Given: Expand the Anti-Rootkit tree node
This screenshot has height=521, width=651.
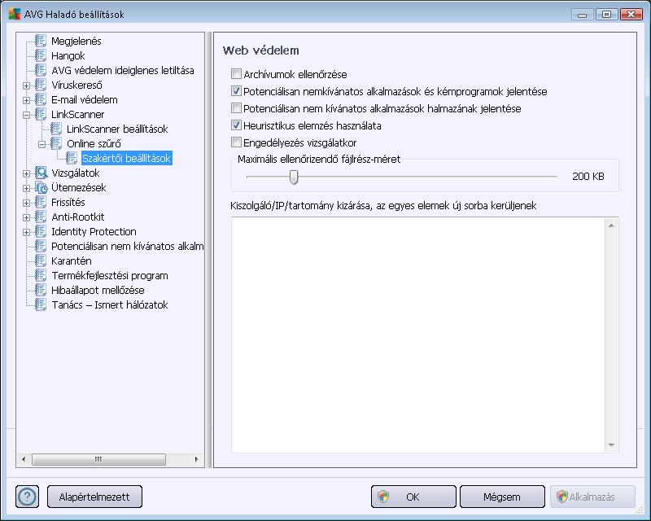Looking at the screenshot, I should click(27, 217).
